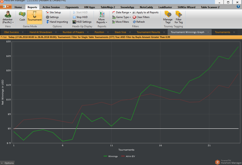Click the orange filter description bar
Screen dimensions: 242x165
121,37
